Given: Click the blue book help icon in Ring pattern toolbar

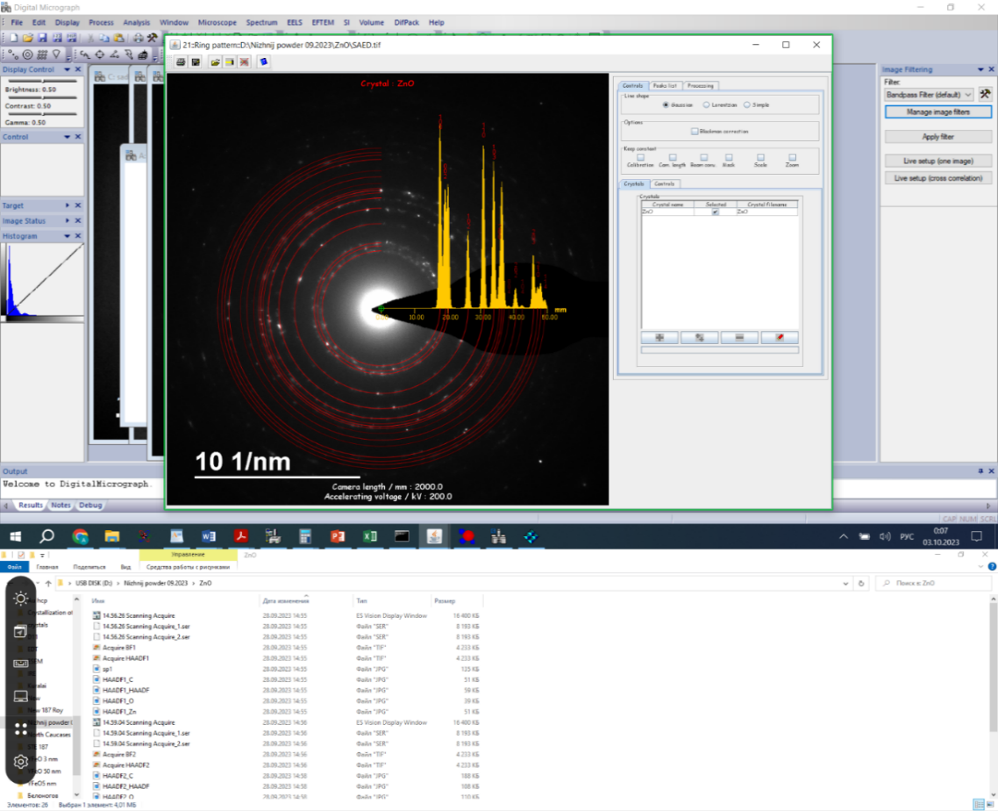Looking at the screenshot, I should pos(263,61).
